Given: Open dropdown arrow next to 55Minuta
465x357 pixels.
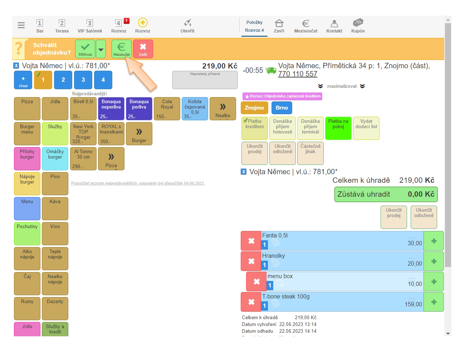Looking at the screenshot, I should pyautogui.click(x=101, y=49).
